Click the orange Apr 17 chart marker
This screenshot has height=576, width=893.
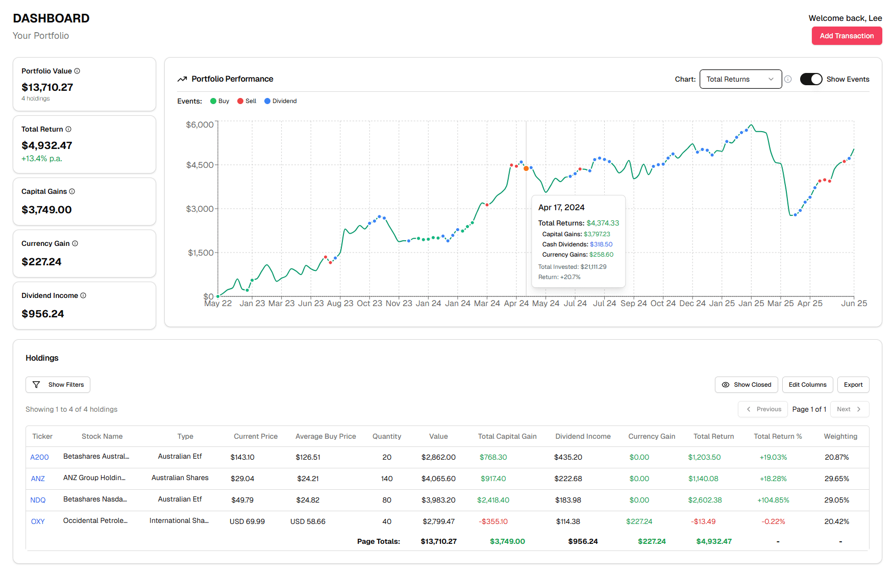point(525,168)
